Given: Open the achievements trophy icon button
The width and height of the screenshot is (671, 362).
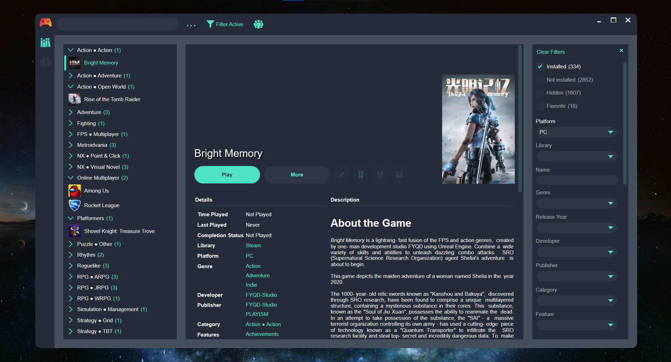Looking at the screenshot, I should pyautogui.click(x=380, y=175).
